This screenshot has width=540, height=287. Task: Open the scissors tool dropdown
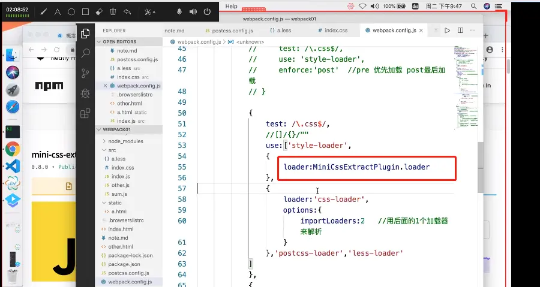[x=150, y=12]
